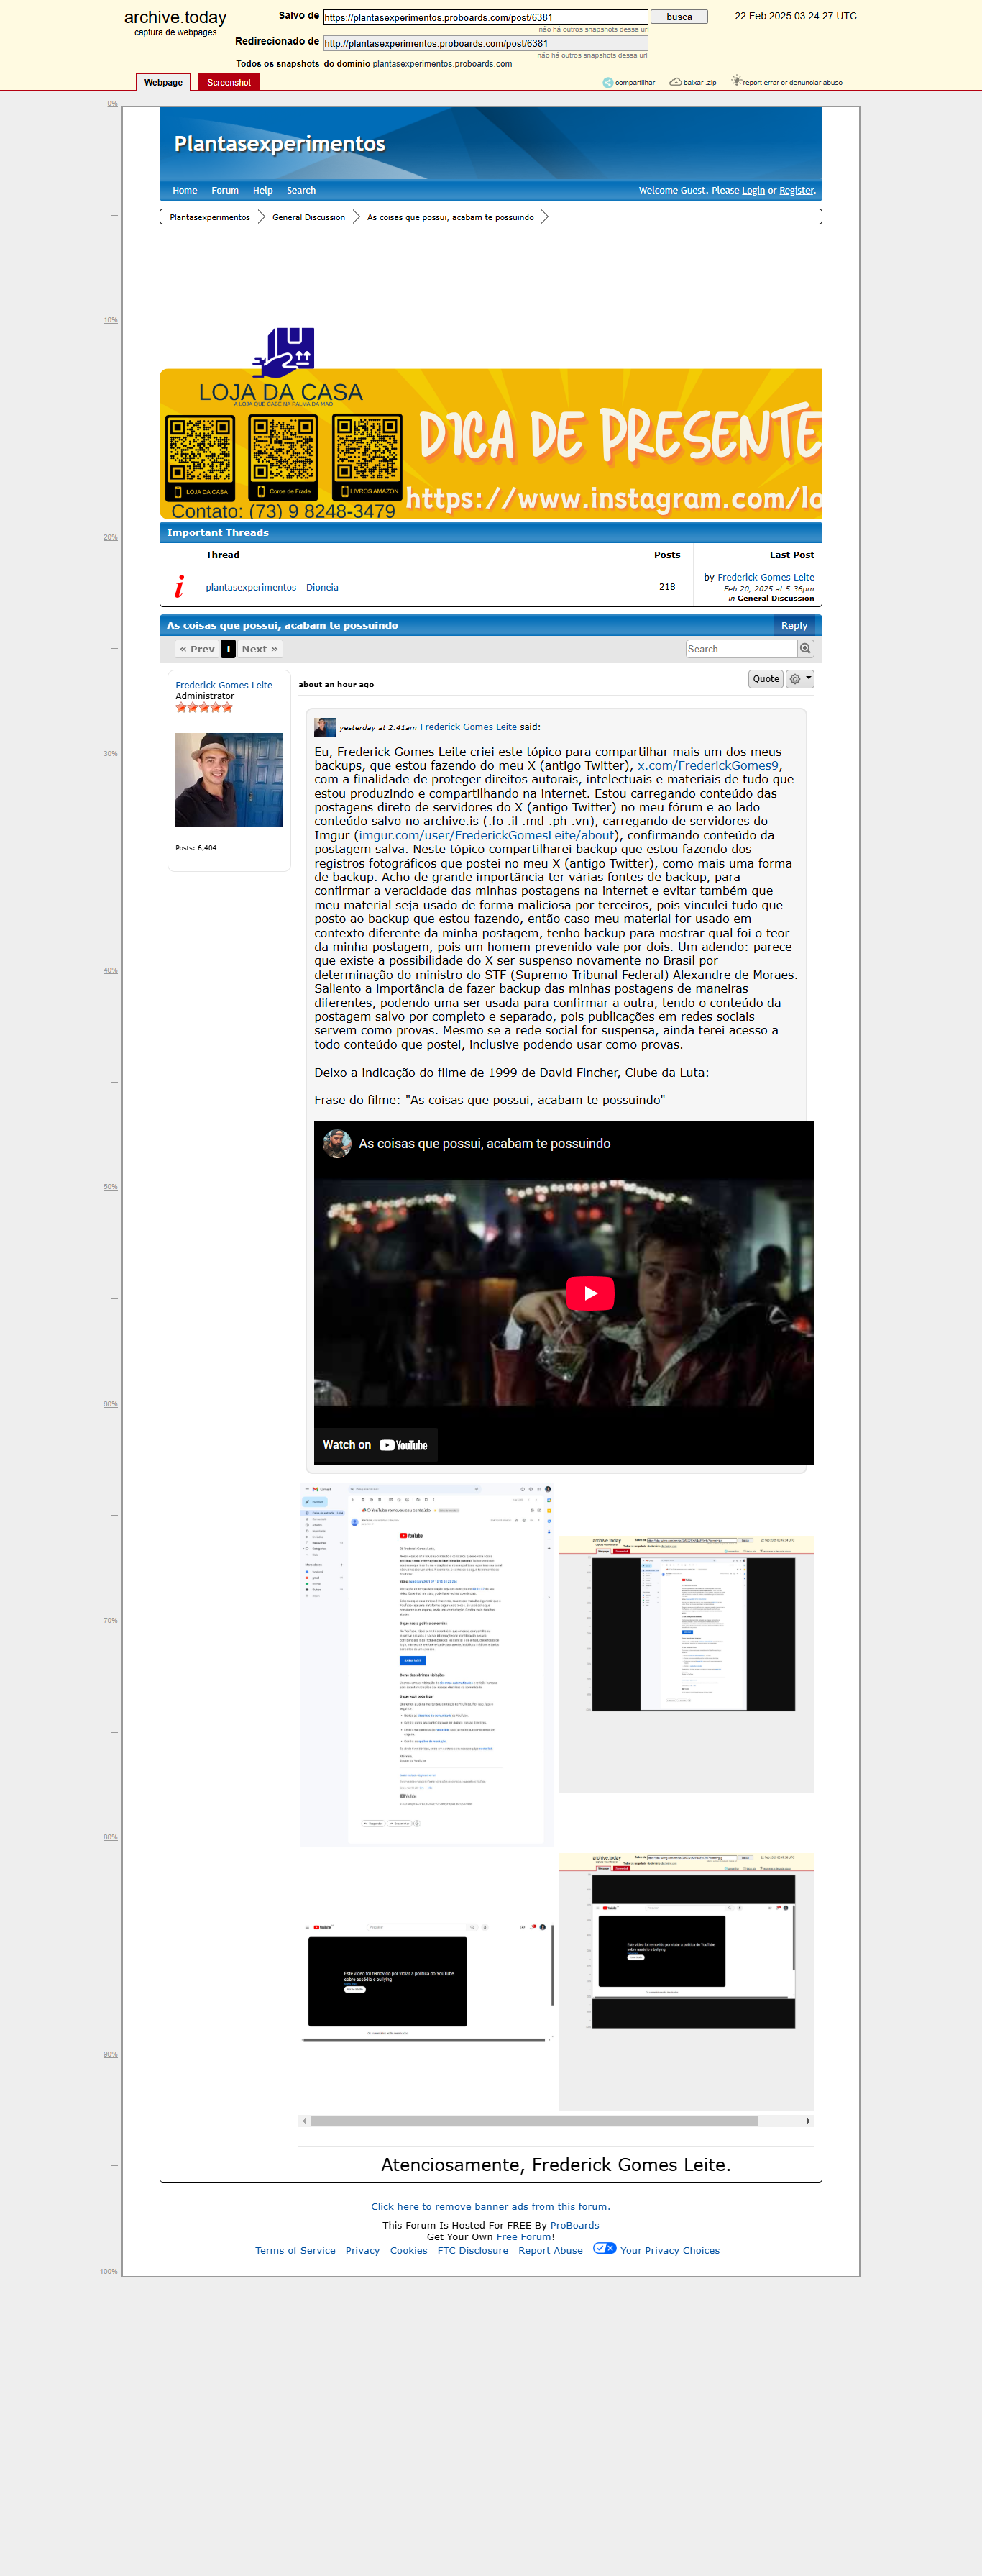Click the gear icon next to Quote
The width and height of the screenshot is (982, 2576).
tap(795, 679)
